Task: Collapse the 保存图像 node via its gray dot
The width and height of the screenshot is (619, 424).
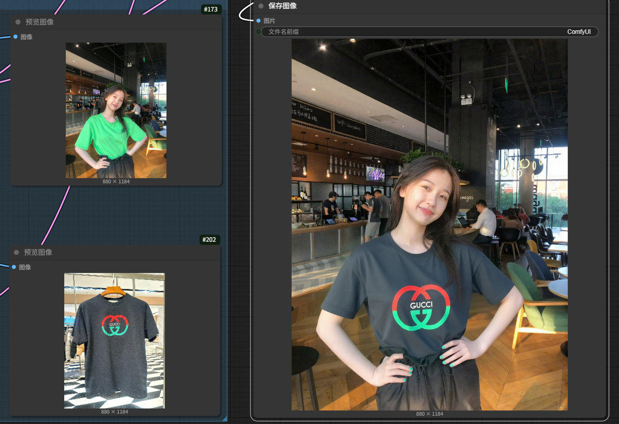Action: coord(261,6)
